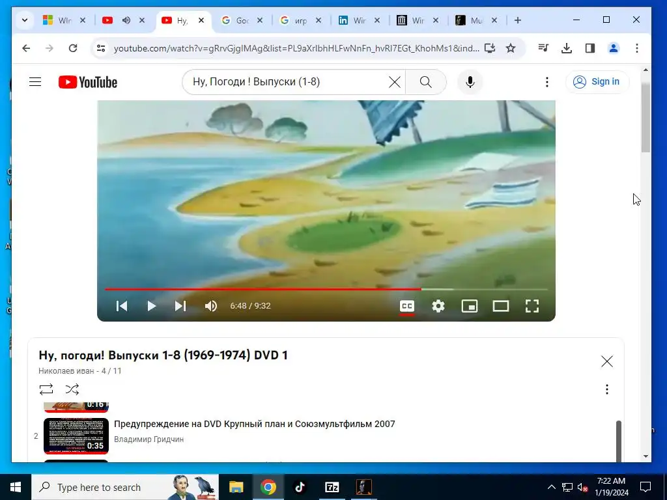Switch to miniplayer mode
Screen dimensions: 667x500
[470, 306]
